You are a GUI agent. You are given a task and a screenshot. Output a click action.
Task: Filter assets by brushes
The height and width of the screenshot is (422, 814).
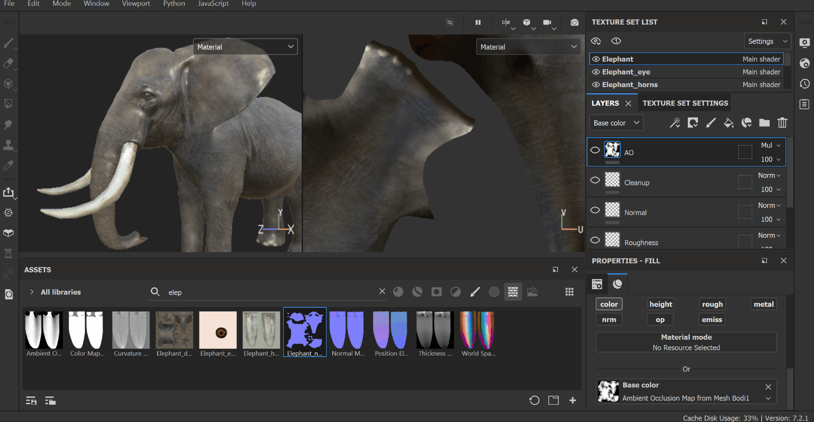(475, 292)
